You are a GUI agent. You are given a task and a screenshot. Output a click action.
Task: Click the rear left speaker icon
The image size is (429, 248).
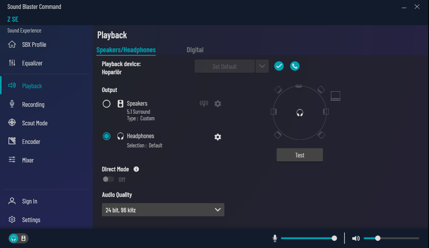[278, 135]
